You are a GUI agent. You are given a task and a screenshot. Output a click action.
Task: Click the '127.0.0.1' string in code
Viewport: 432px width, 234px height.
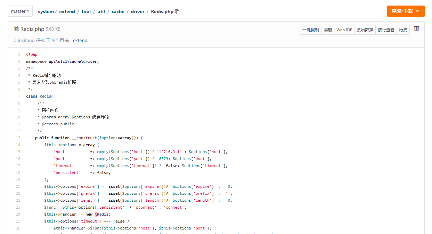pos(169,152)
